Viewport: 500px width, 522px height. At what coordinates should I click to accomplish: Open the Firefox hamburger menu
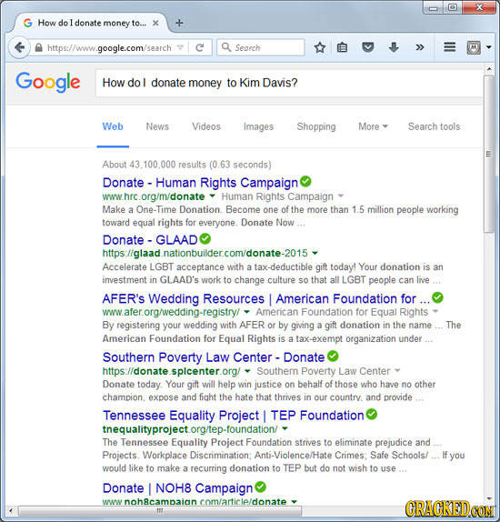point(450,48)
